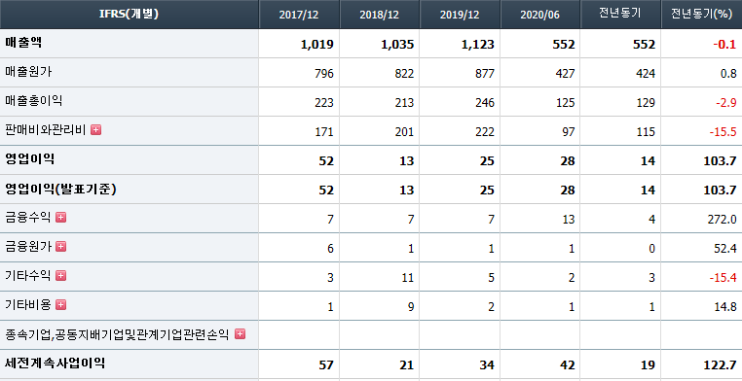
Task: Select the 세전계속사업이익 row label
Action: pos(55,364)
